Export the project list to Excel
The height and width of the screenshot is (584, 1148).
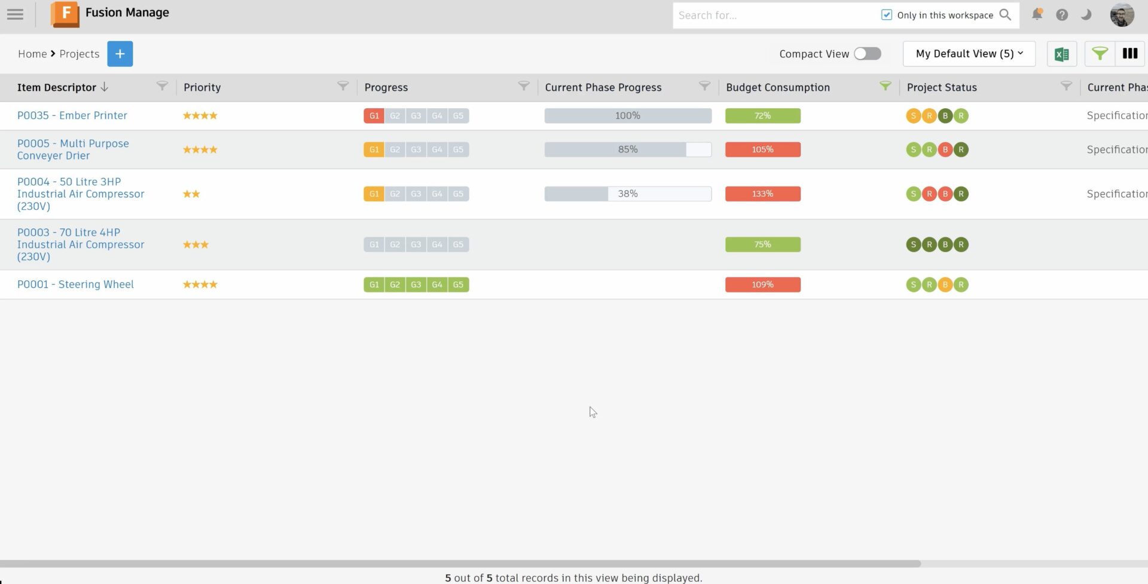(x=1061, y=53)
